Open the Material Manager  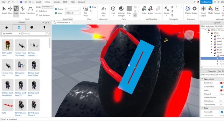121,12
